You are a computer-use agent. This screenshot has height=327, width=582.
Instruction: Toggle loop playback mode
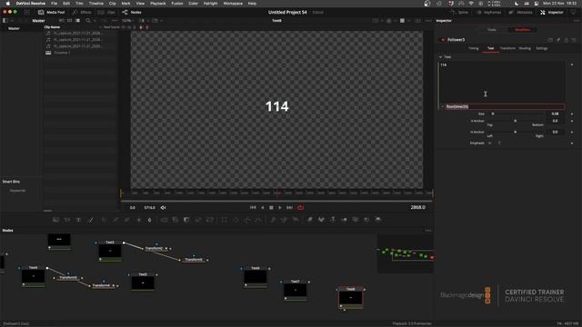click(300, 208)
